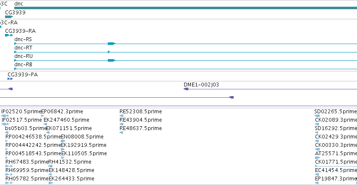Select the arrow glyph under IP02520.5prime

[5, 116]
